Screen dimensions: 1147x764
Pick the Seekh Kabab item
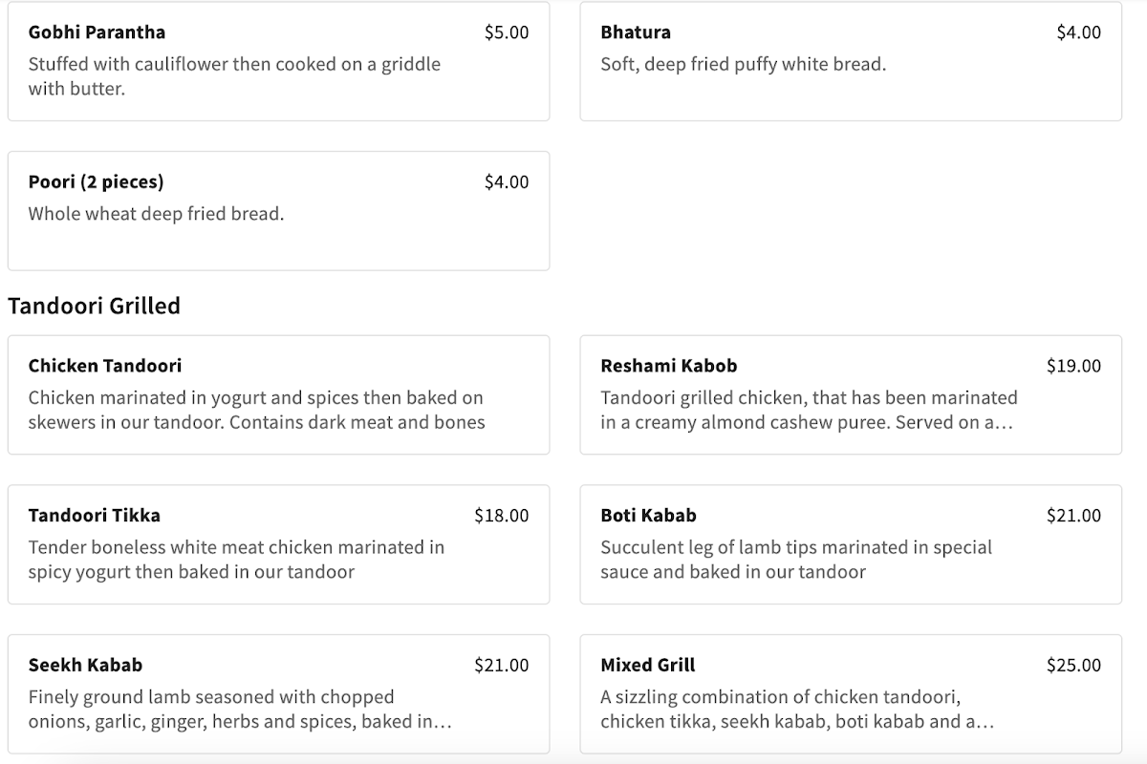[x=85, y=666]
